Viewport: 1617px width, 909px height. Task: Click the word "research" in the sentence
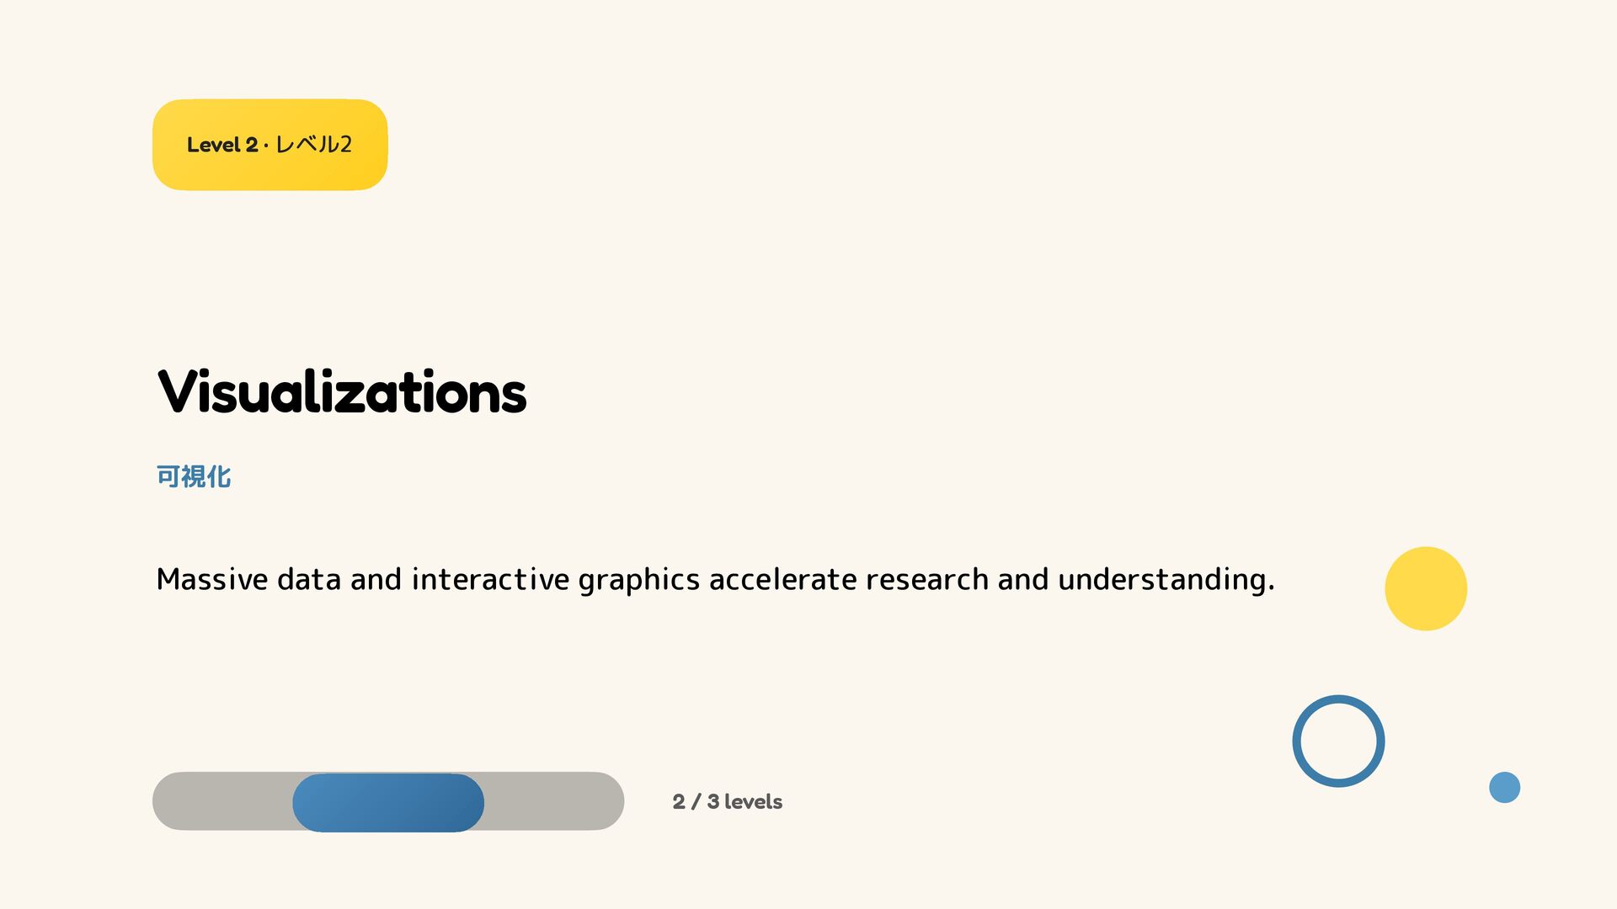[x=926, y=579]
